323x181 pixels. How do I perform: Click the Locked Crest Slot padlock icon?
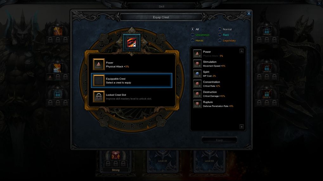click(x=99, y=96)
